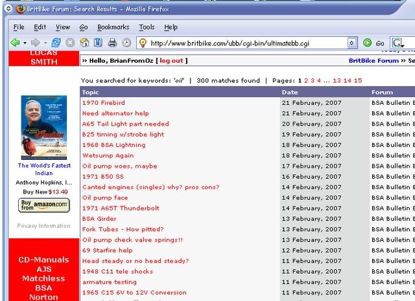Open Fork Tubes - How pitted? topic
Image resolution: width=415 pixels, height=301 pixels.
(123, 229)
